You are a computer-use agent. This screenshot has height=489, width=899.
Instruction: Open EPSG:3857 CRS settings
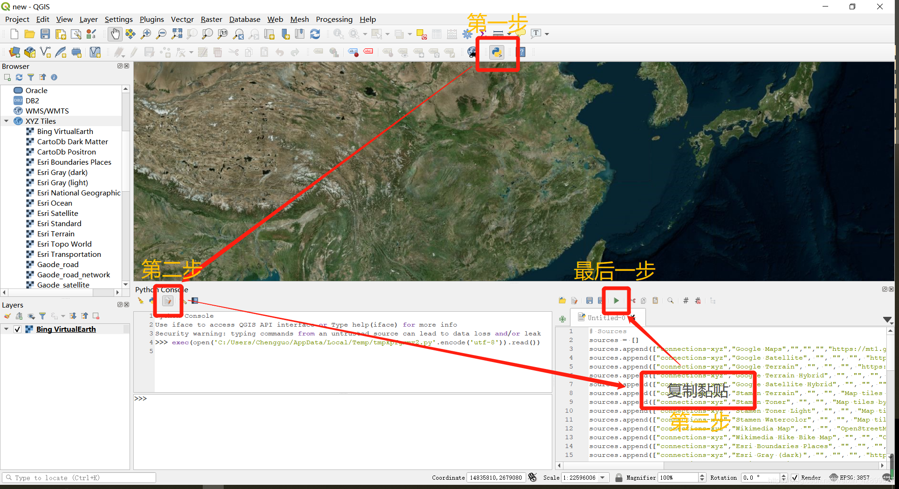(850, 478)
